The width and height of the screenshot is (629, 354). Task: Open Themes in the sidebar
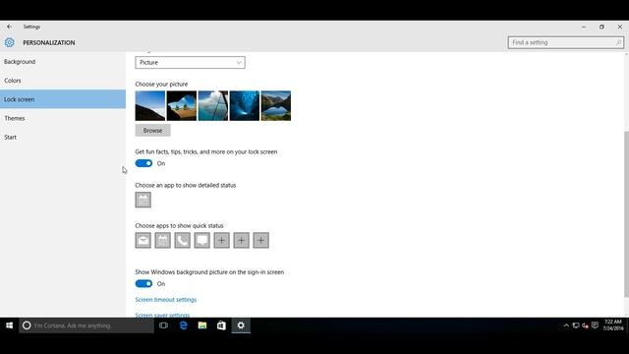coord(63,118)
